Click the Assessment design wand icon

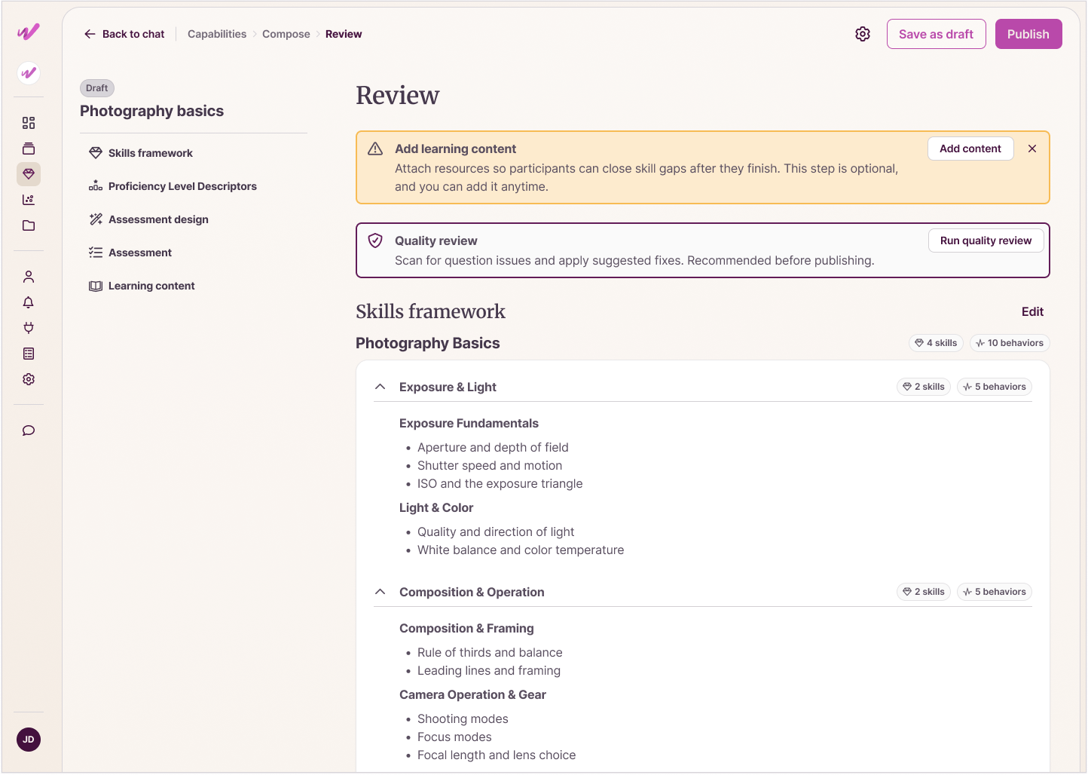pos(96,219)
